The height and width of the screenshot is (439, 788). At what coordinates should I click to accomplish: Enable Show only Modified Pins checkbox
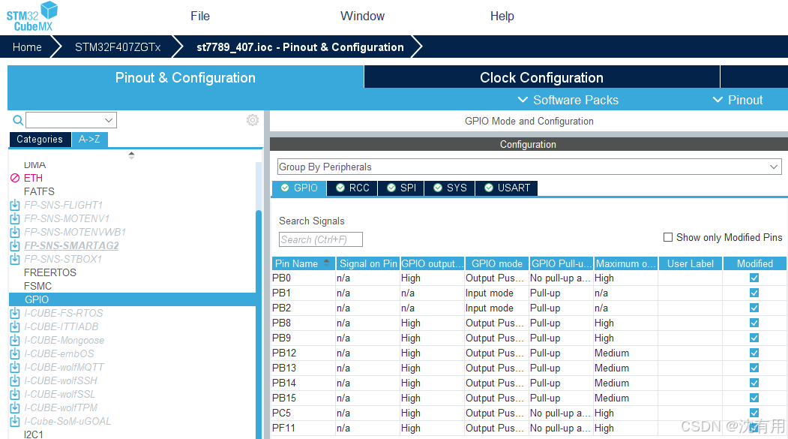(668, 237)
